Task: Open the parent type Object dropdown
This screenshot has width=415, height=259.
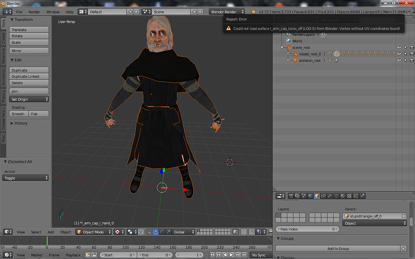Action: click(x=374, y=223)
